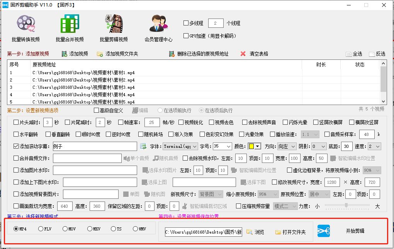This screenshot has width=394, height=249.
Task: Click the scrolling subtitle text field containing 例子
Action: 95,146
